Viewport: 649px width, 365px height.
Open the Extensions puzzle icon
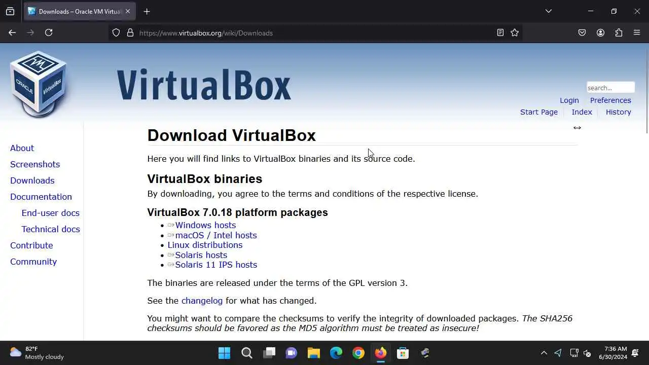(619, 32)
